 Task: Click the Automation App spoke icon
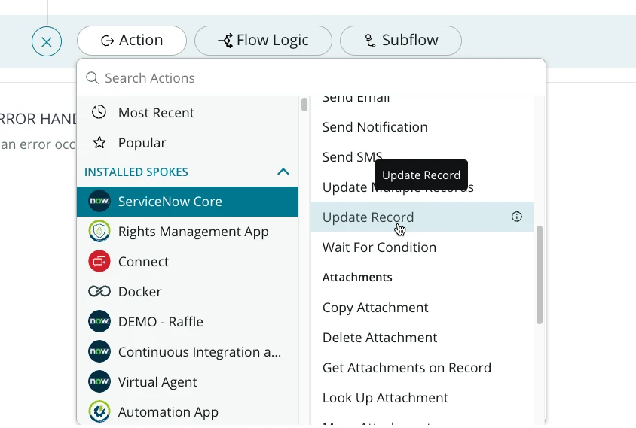tap(99, 411)
